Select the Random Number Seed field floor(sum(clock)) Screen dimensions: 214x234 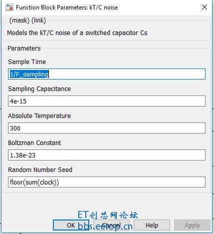click(107, 182)
